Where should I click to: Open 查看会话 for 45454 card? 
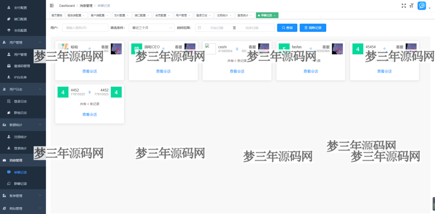384,71
